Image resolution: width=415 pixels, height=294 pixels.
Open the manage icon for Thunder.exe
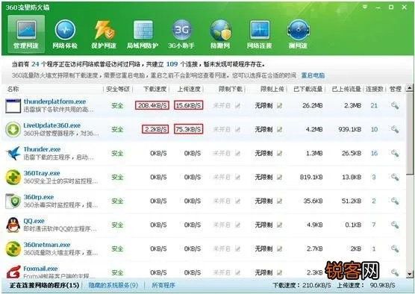point(395,153)
